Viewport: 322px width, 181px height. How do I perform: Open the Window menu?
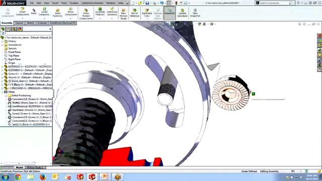click(111, 3)
